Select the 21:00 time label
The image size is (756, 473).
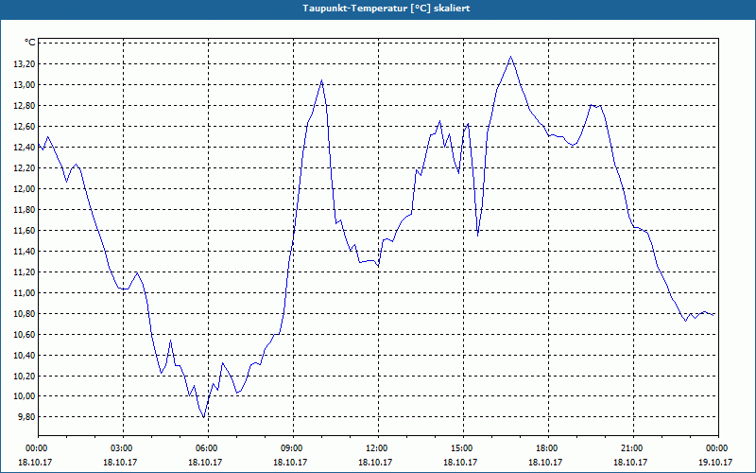(633, 448)
